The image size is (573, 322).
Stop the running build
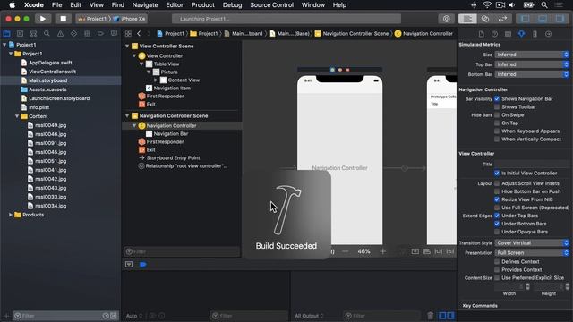pyautogui.click(x=64, y=19)
